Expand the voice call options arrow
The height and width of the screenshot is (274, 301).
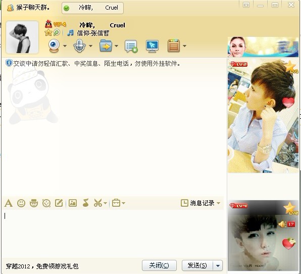coord(90,46)
